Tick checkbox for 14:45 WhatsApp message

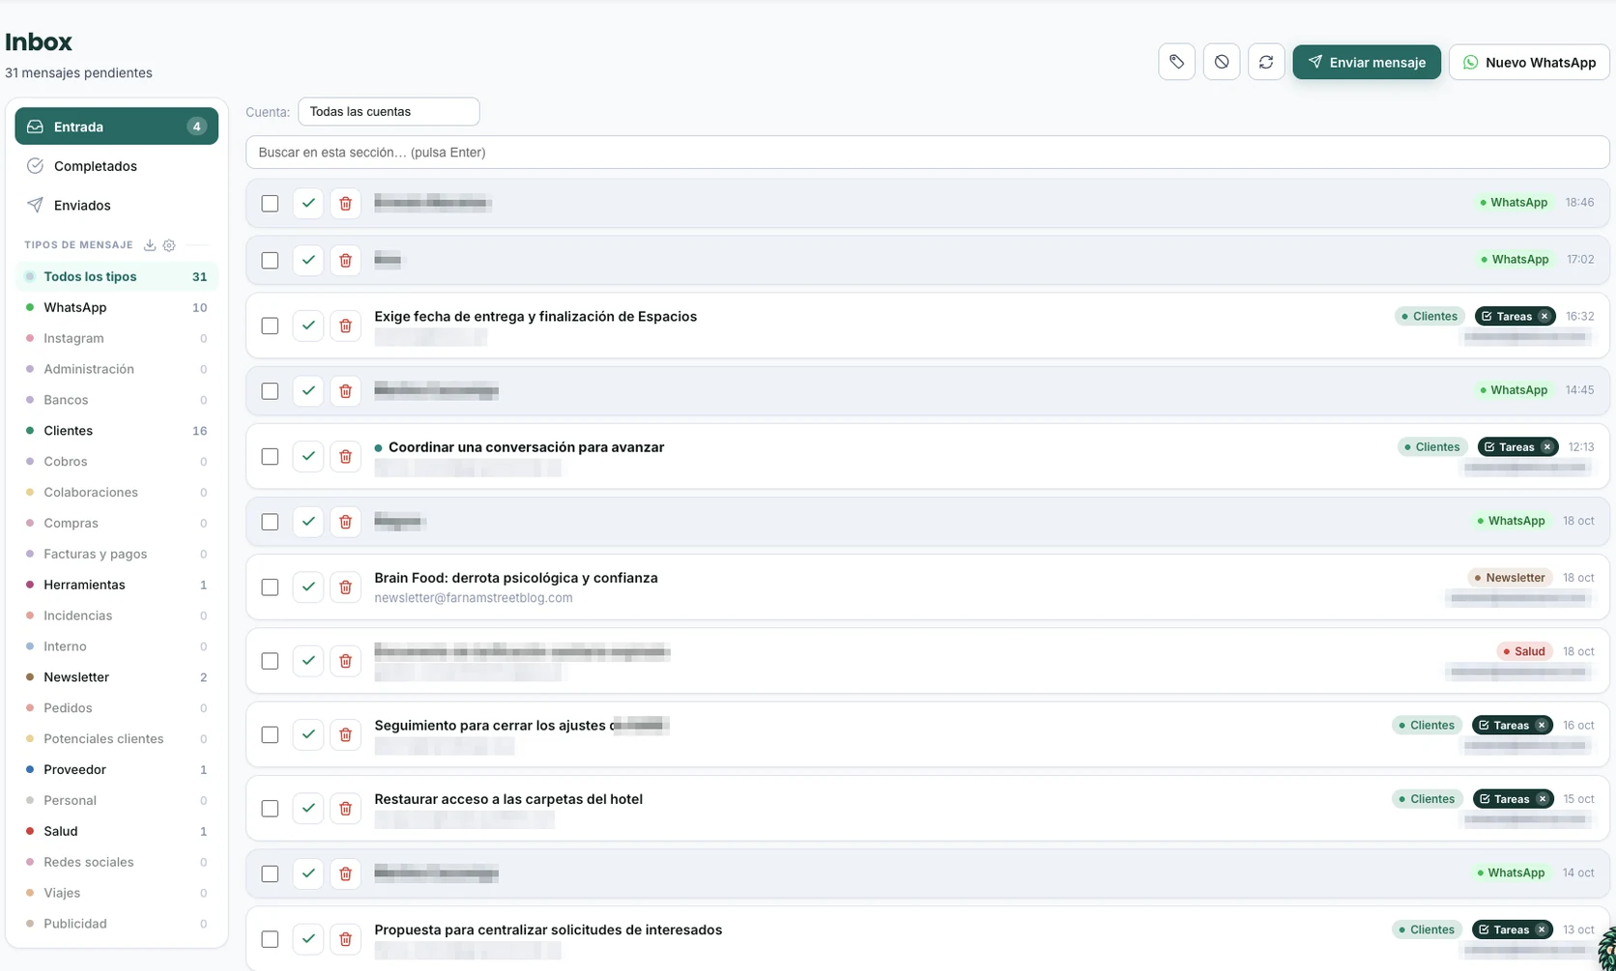(x=270, y=390)
